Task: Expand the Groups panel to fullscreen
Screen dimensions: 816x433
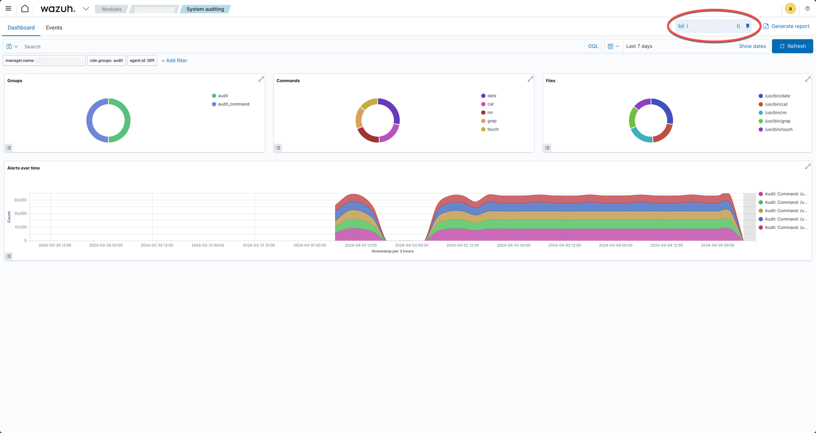Action: (x=261, y=79)
